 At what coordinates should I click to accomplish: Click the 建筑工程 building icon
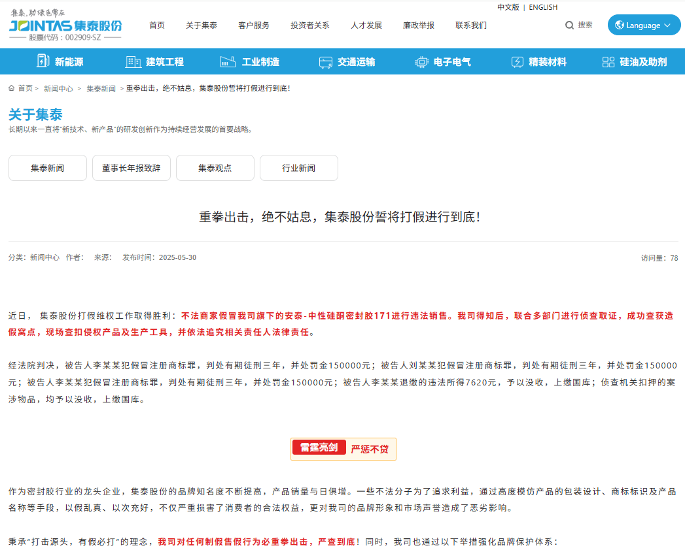[133, 62]
